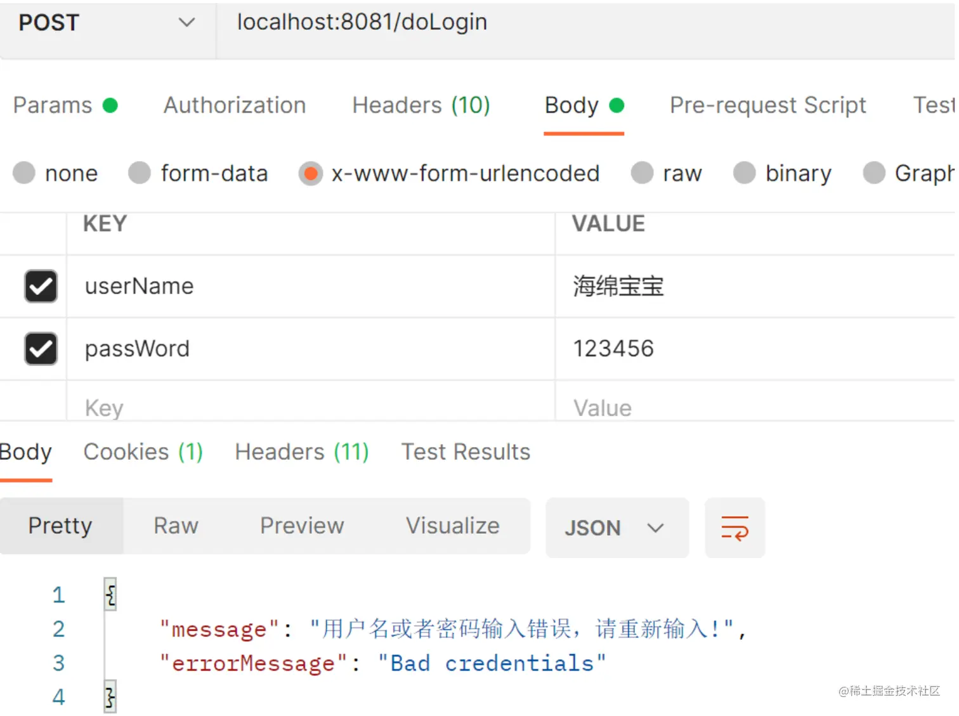The width and height of the screenshot is (959, 716).
Task: Click the value cell 海绵宝宝
Action: click(x=755, y=286)
